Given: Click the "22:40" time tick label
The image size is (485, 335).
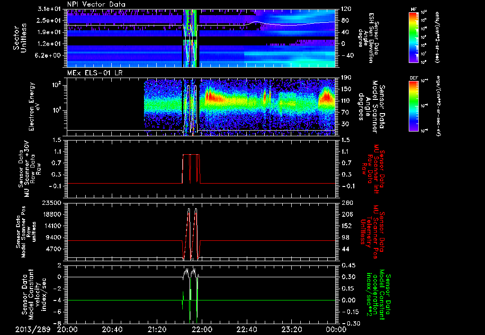Looking at the screenshot, I should tap(247, 329).
